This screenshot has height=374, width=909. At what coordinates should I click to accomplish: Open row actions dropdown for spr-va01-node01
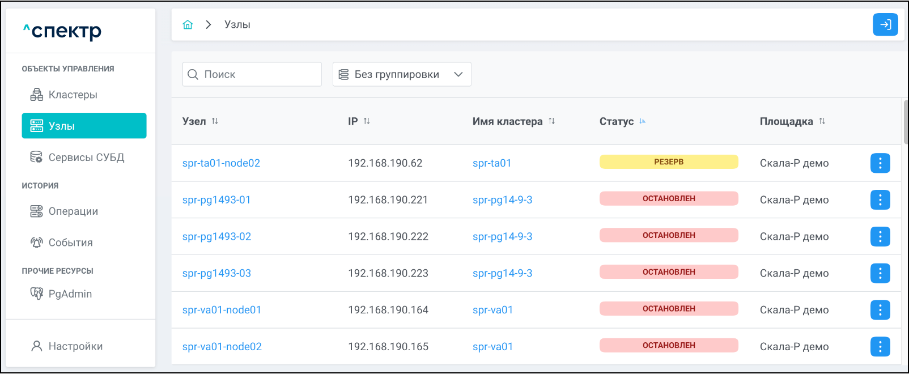click(880, 310)
